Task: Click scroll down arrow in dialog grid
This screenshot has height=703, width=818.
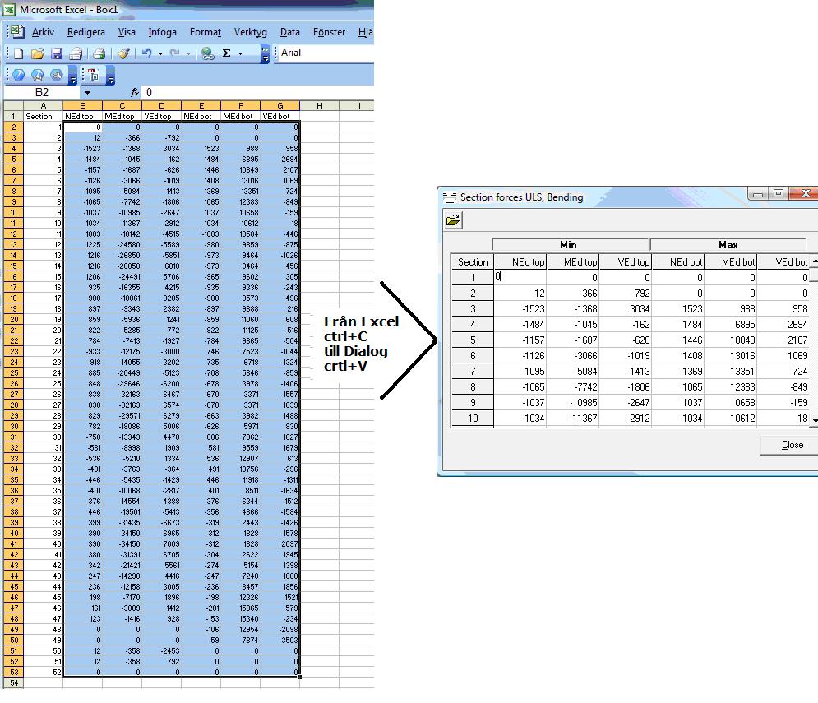Action: tap(815, 420)
